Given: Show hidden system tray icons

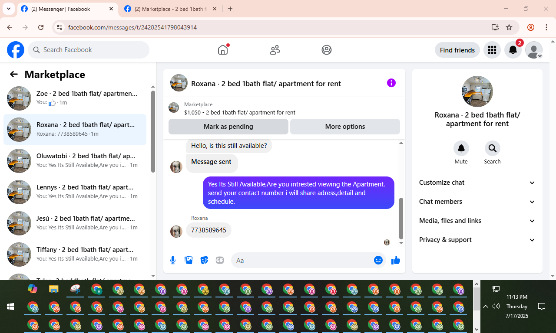Looking at the screenshot, I should click(x=486, y=307).
